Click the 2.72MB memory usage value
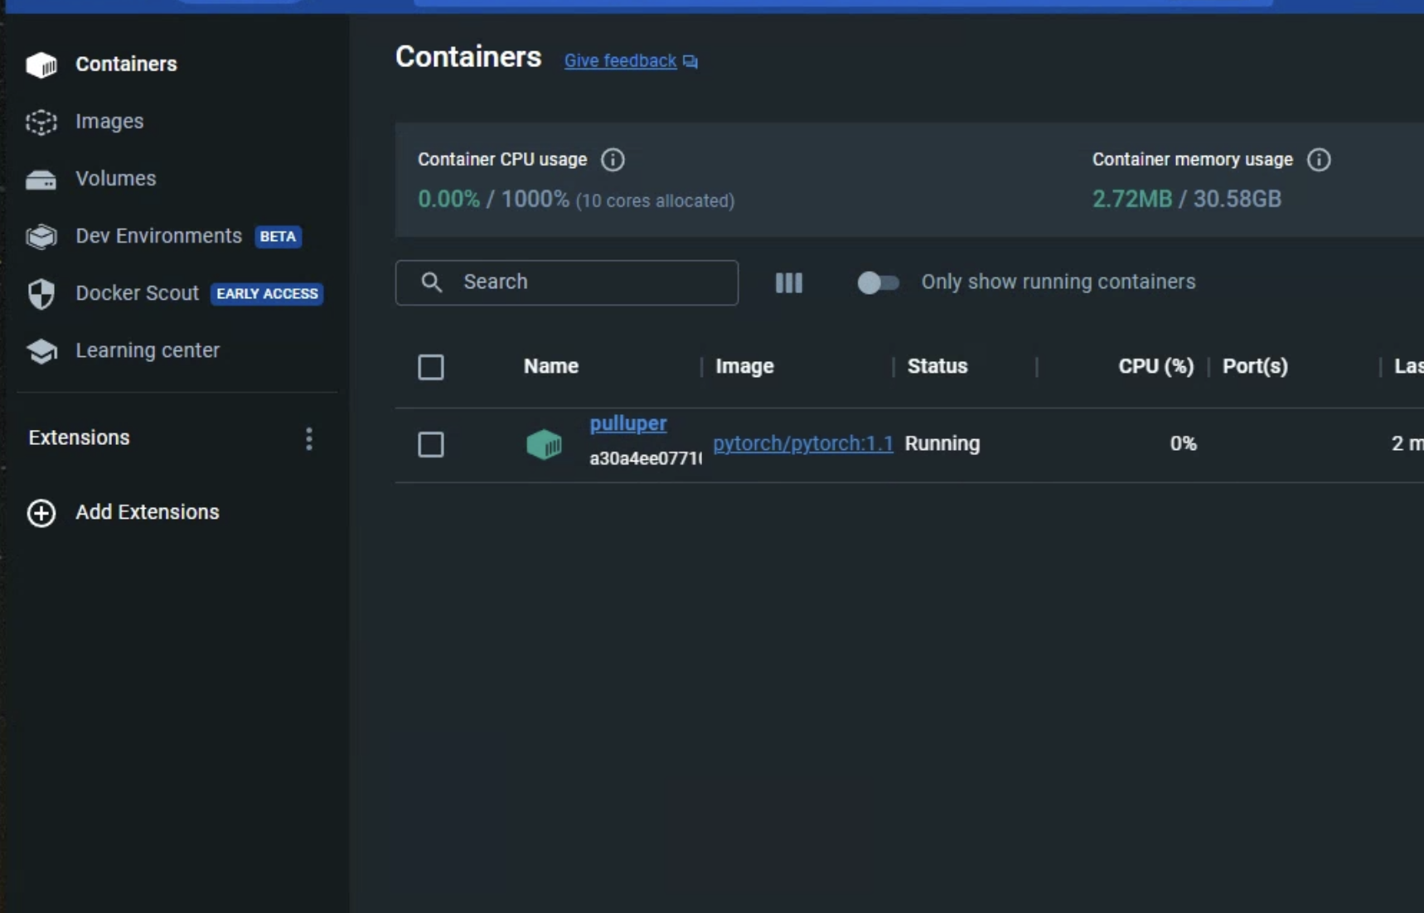Image resolution: width=1424 pixels, height=913 pixels. (x=1132, y=199)
